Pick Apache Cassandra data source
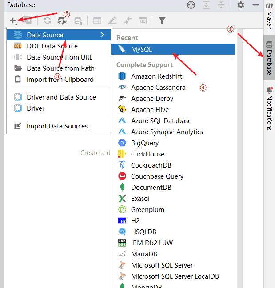 (x=158, y=87)
